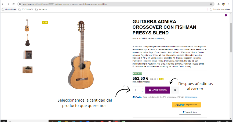Click PayPal Comprar ahora button
The width and height of the screenshot is (233, 122).
[x=186, y=105]
